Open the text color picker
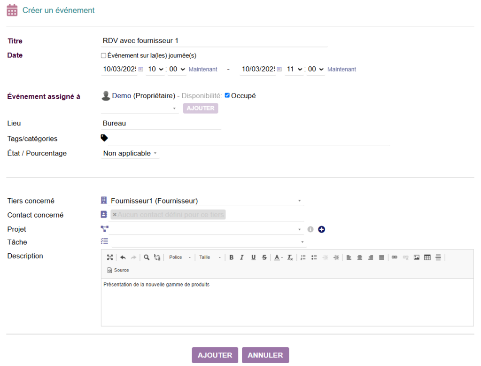This screenshot has height=366, width=481. pyautogui.click(x=279, y=257)
